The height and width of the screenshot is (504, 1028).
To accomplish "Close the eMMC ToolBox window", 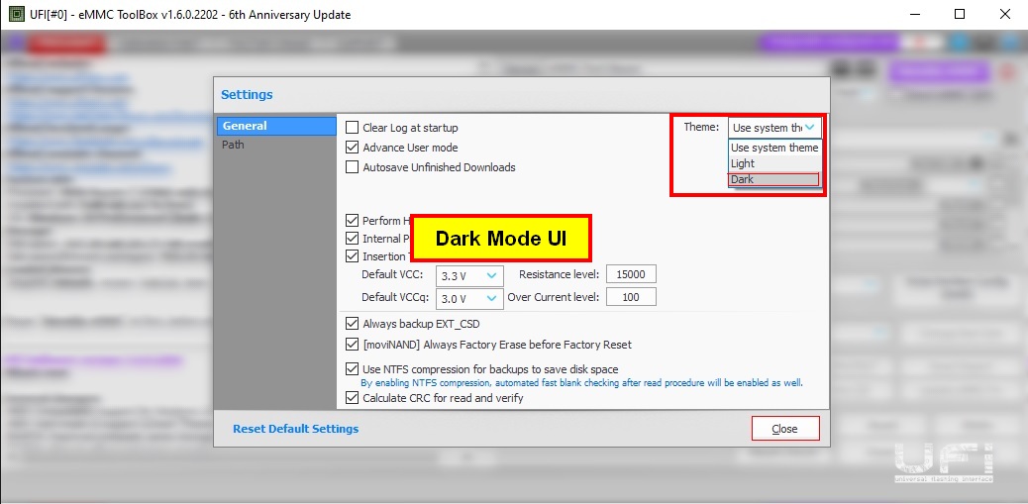I will tap(1004, 14).
